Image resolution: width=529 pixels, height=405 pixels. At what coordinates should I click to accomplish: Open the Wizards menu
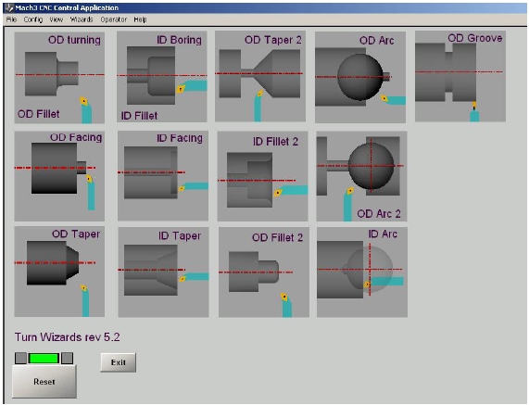pos(82,19)
